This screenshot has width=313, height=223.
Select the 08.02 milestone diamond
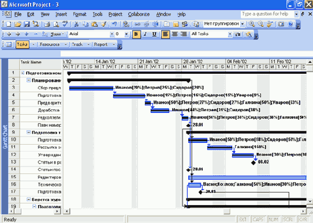click(254, 162)
